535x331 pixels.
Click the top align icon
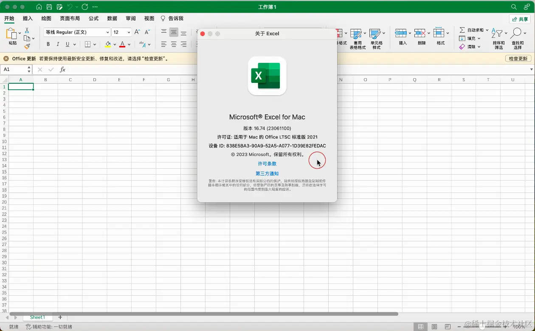click(x=164, y=32)
